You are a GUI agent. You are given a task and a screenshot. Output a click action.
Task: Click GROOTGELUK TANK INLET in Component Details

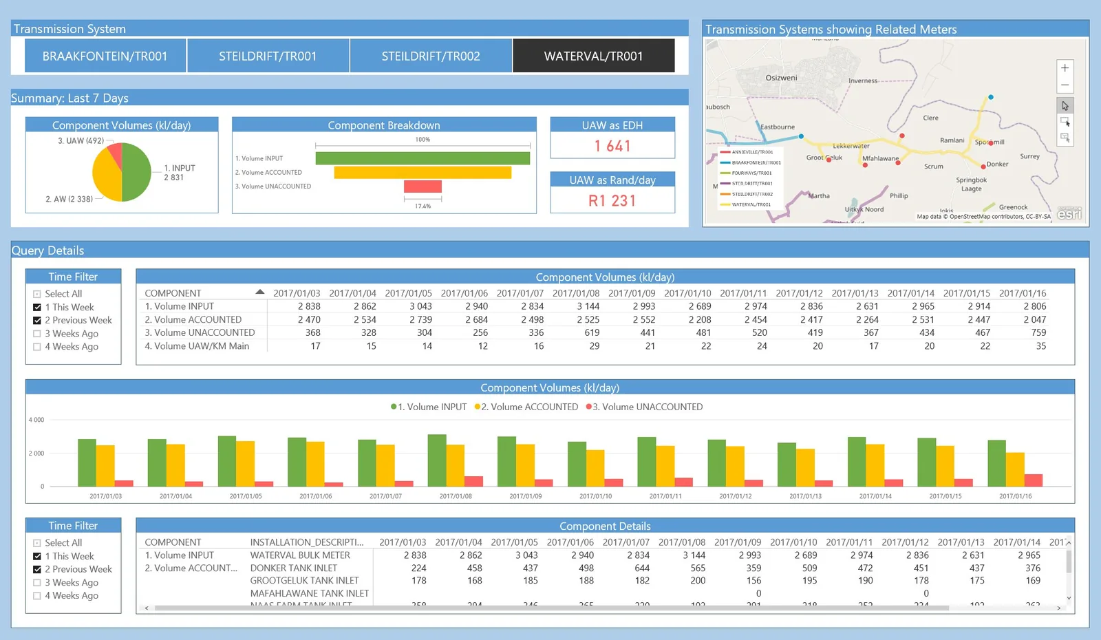(x=305, y=581)
